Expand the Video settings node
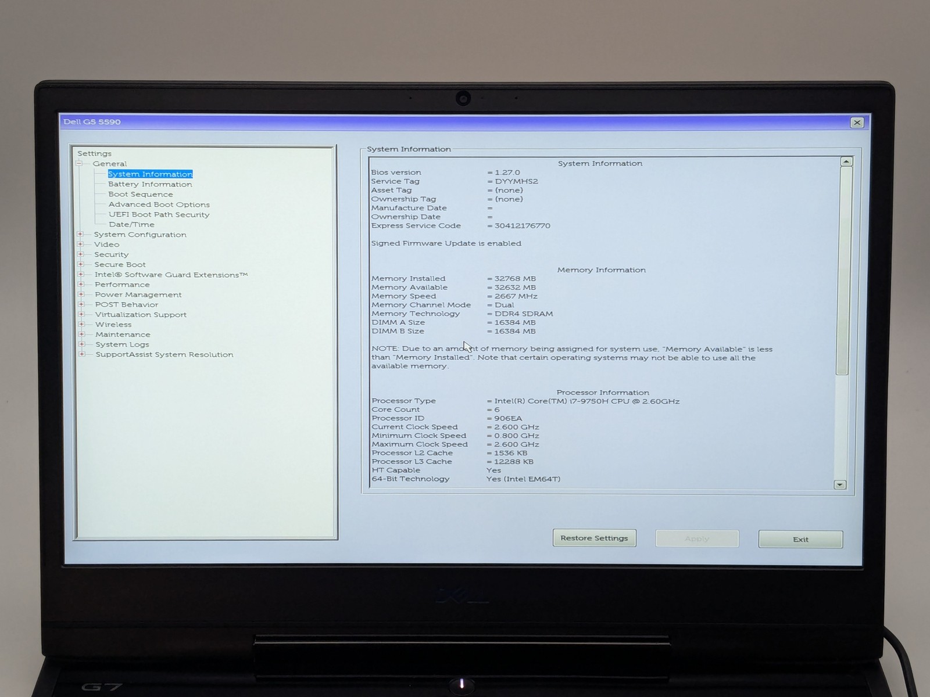 pos(80,245)
